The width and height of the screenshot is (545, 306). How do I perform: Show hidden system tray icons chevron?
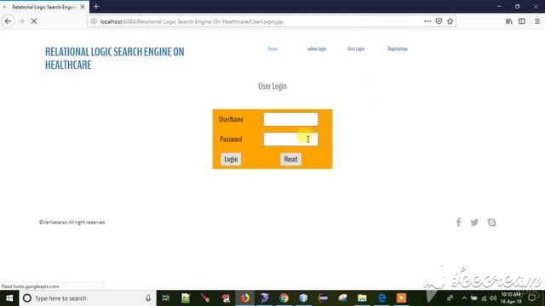click(x=464, y=298)
